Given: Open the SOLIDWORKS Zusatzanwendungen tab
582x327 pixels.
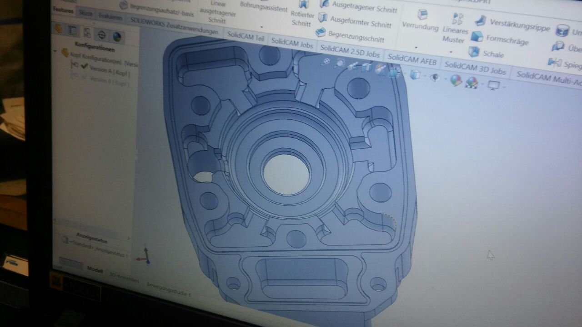Looking at the screenshot, I should click(x=174, y=26).
